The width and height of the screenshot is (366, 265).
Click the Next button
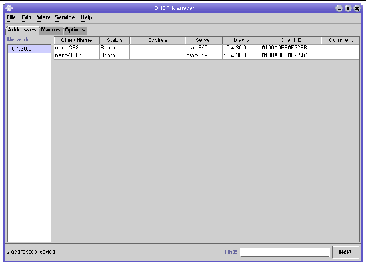345,252
